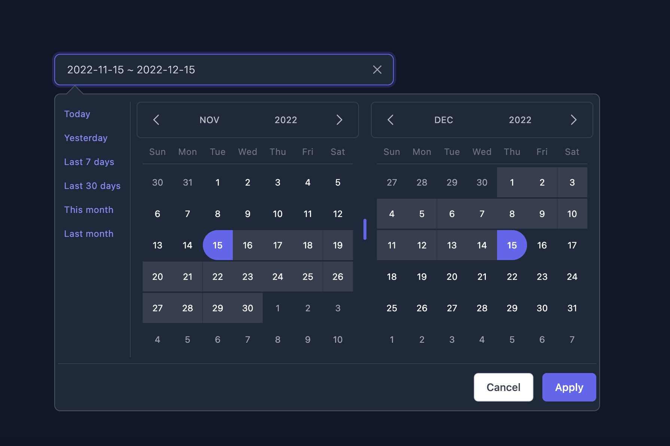
Task: Select the Today preset
Action: pyautogui.click(x=77, y=114)
